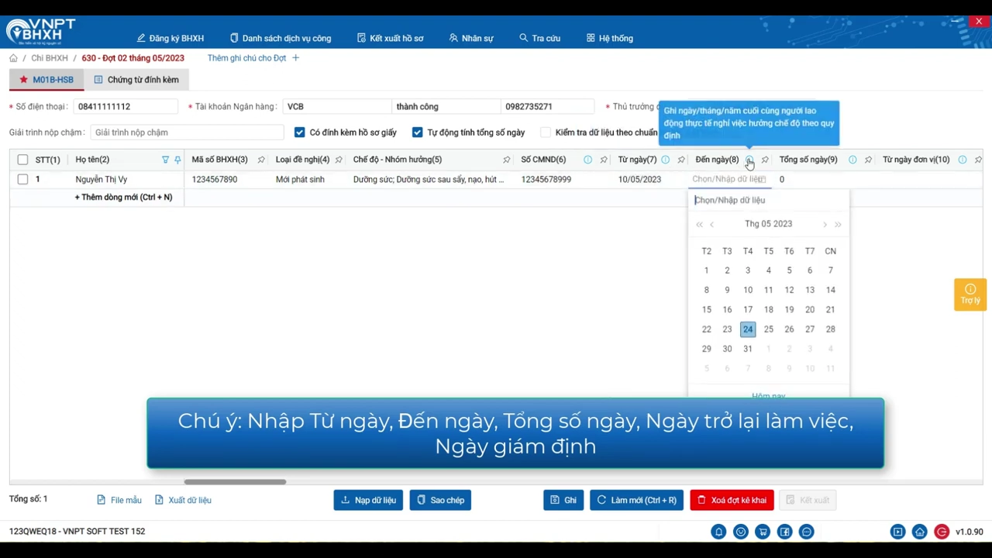
Task: Click the home icon in the breadcrumb
Action: click(x=13, y=58)
